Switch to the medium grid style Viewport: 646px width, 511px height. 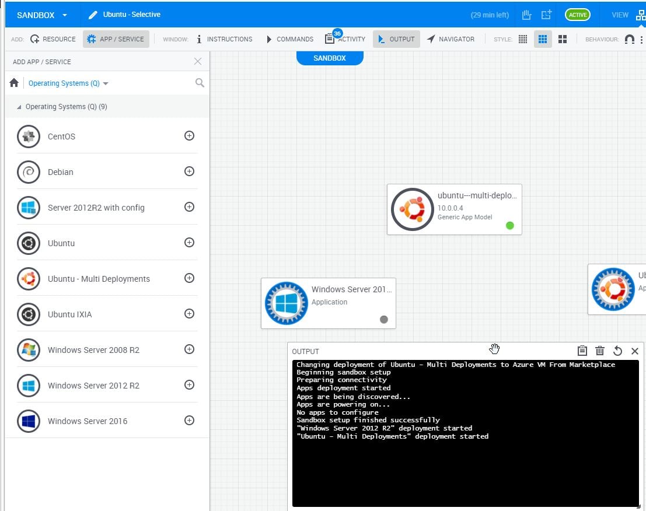click(543, 38)
